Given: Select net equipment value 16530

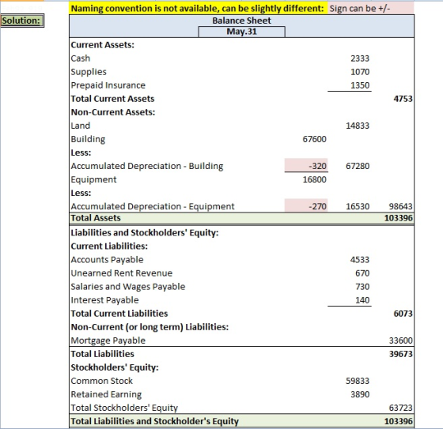Looking at the screenshot, I should pos(358,206).
